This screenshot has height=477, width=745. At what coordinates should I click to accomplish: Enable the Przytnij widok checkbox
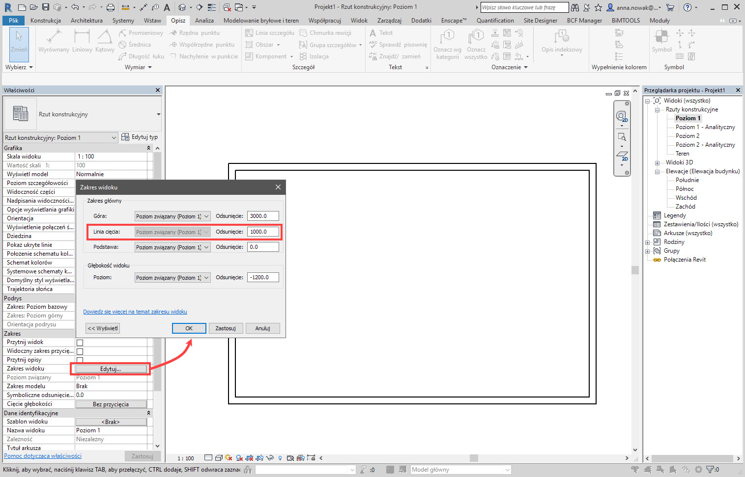click(x=80, y=343)
